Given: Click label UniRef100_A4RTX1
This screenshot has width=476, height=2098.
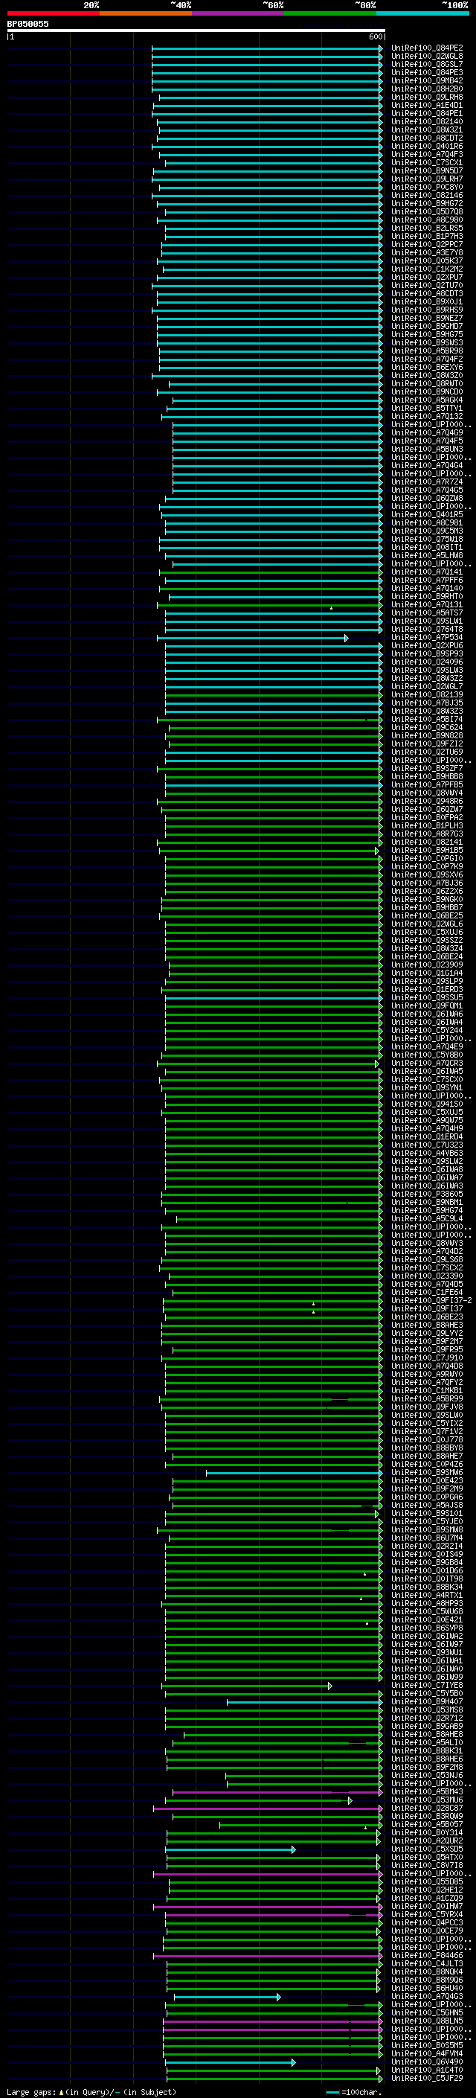Looking at the screenshot, I should pyautogui.click(x=427, y=1596).
